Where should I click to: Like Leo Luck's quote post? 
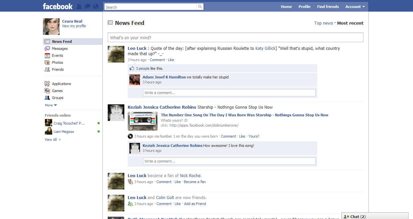tap(171, 60)
